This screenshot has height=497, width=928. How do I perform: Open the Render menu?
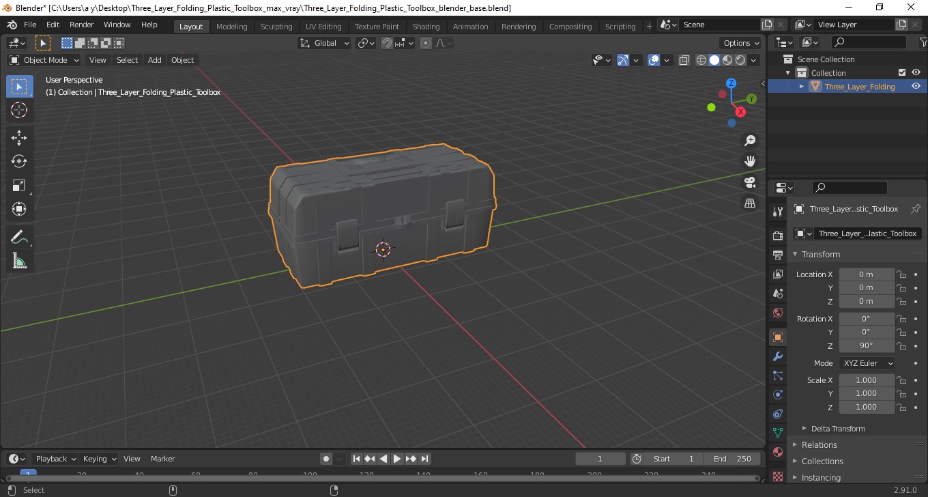81,25
